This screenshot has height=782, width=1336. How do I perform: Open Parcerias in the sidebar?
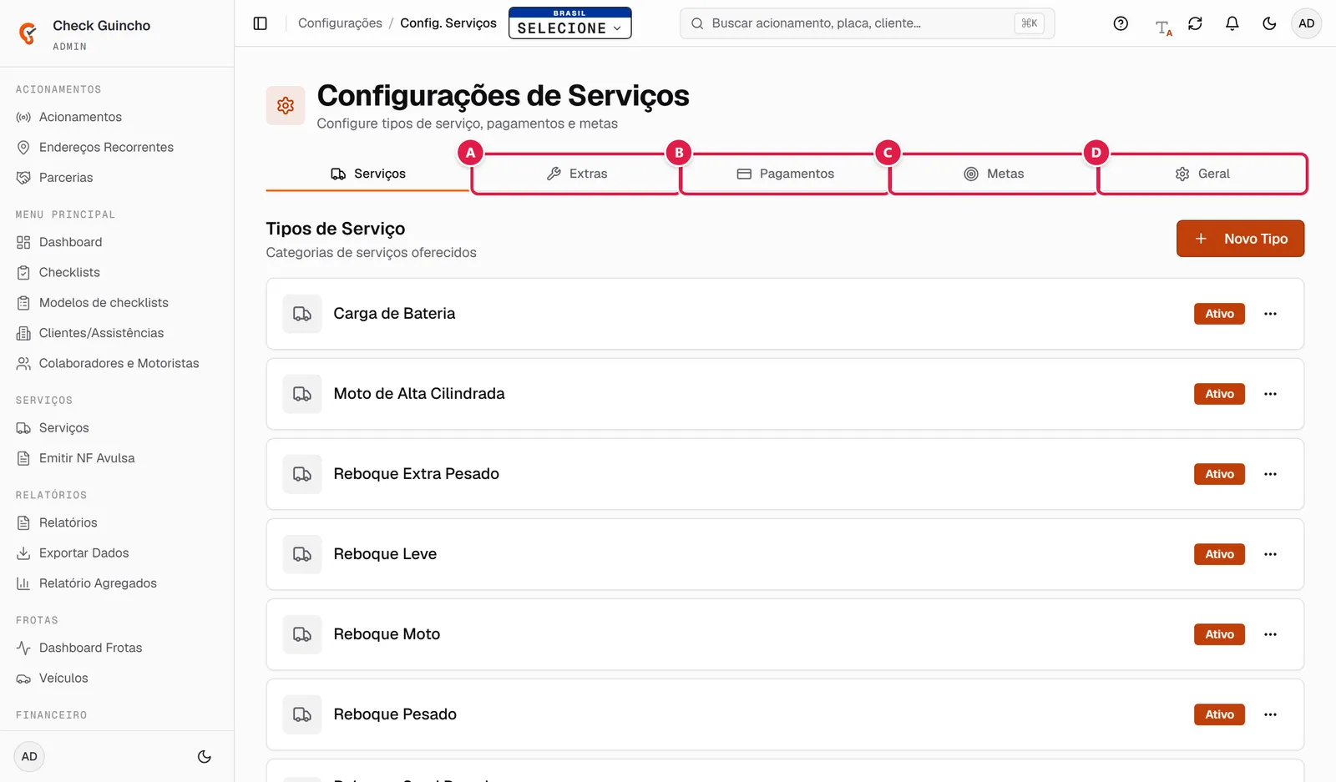click(x=66, y=178)
